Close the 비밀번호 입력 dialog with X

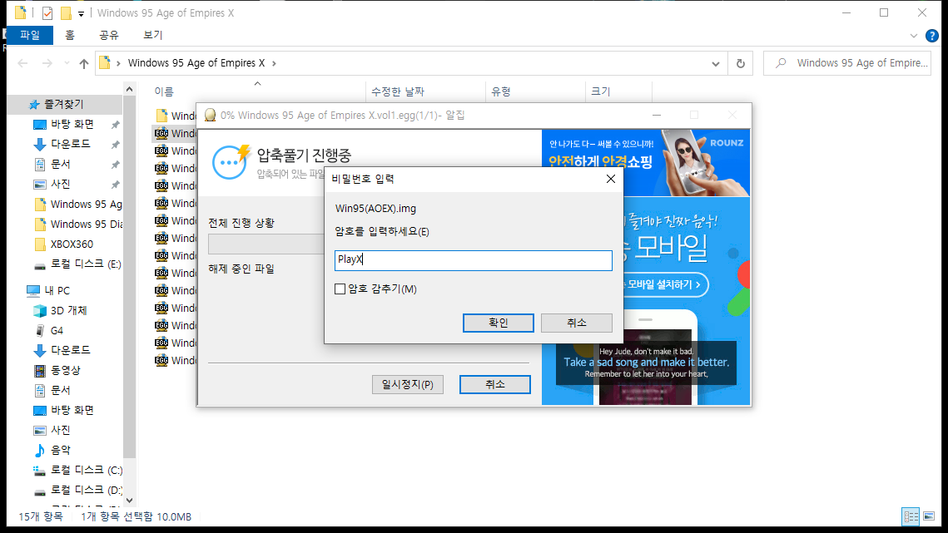(x=611, y=179)
